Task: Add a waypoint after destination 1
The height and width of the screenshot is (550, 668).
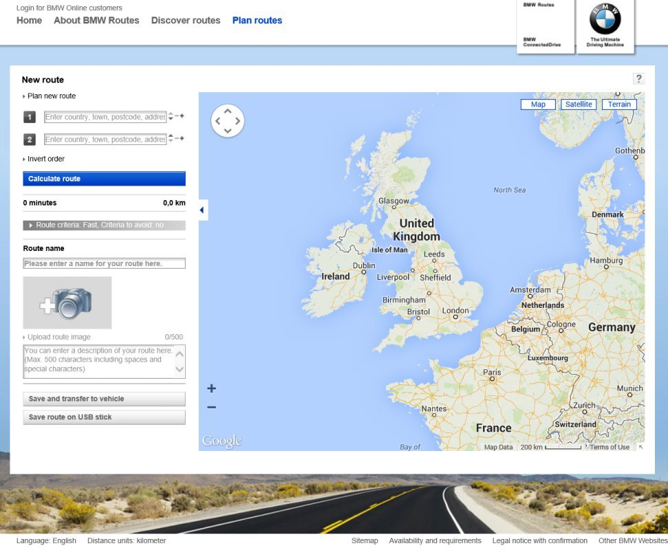Action: (182, 116)
